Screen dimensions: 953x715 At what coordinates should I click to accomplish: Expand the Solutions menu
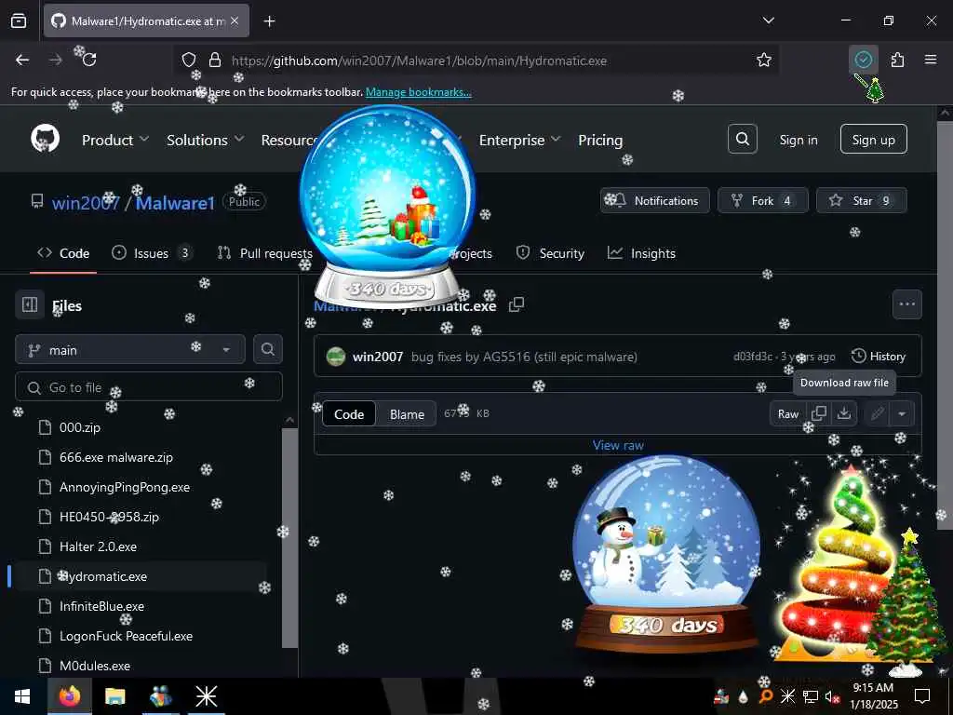coord(205,140)
